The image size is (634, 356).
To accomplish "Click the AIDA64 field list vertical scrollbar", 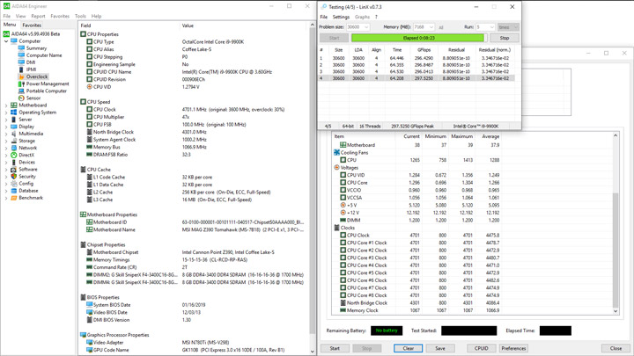I will click(x=312, y=188).
